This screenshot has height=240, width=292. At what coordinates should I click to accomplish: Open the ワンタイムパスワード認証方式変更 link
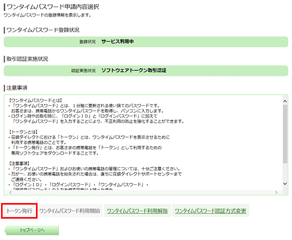[x=211, y=211]
